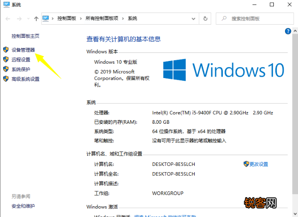Click the 64 位操作系统 system type value

coord(189,131)
